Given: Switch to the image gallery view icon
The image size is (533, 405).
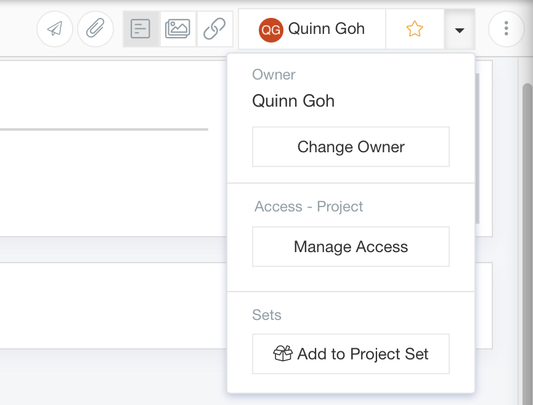Looking at the screenshot, I should pos(177,29).
